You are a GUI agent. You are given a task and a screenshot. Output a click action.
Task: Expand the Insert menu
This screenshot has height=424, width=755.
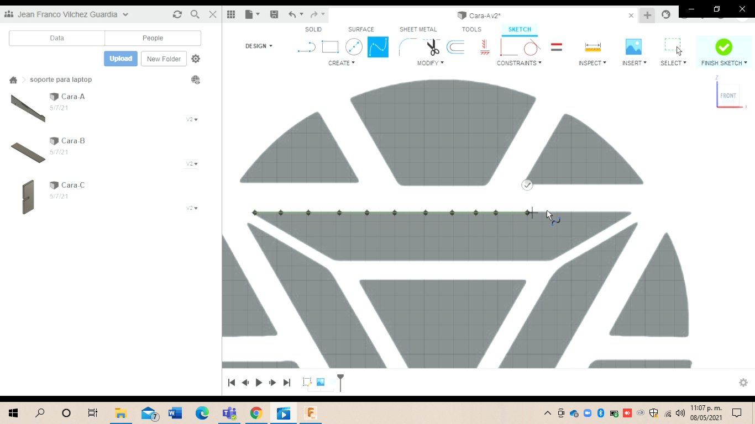coord(635,63)
